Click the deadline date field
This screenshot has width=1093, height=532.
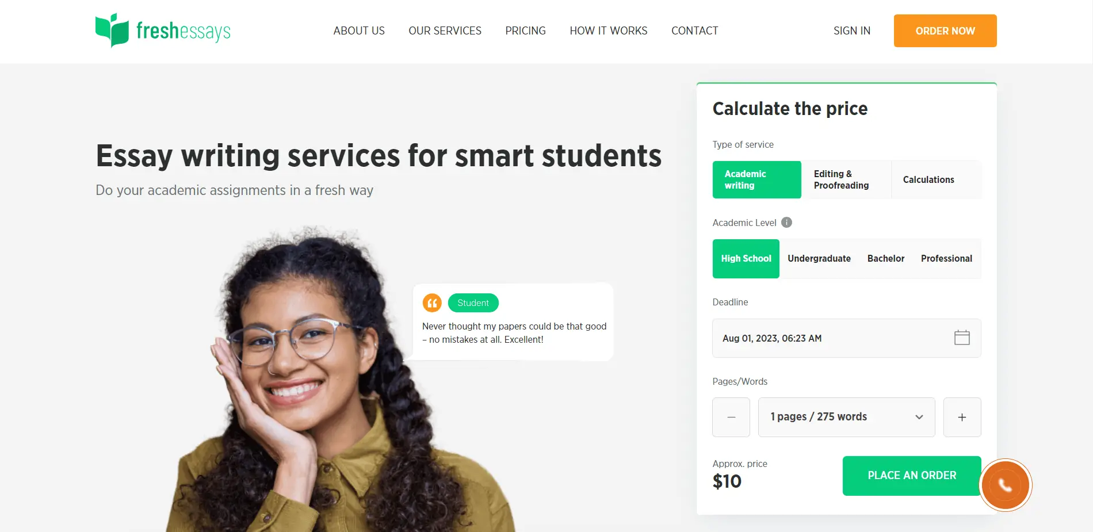tap(846, 338)
